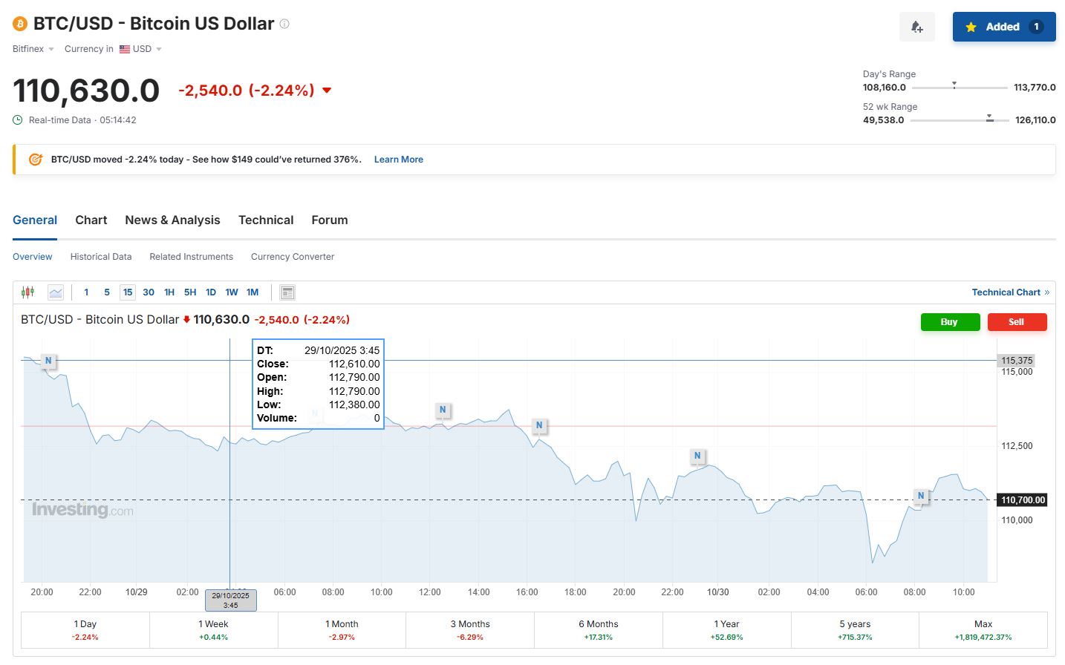
Task: Select the 1 Day performance period
Action: (x=85, y=630)
